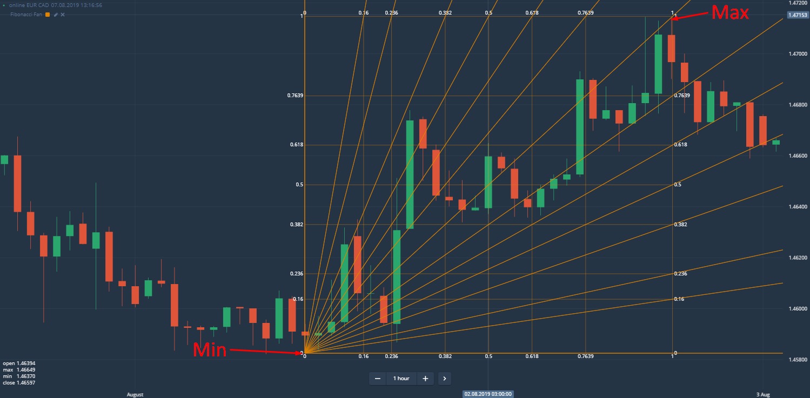The width and height of the screenshot is (810, 398).
Task: Edit the Fibonacci Fan with pencil icon
Action: 56,15
